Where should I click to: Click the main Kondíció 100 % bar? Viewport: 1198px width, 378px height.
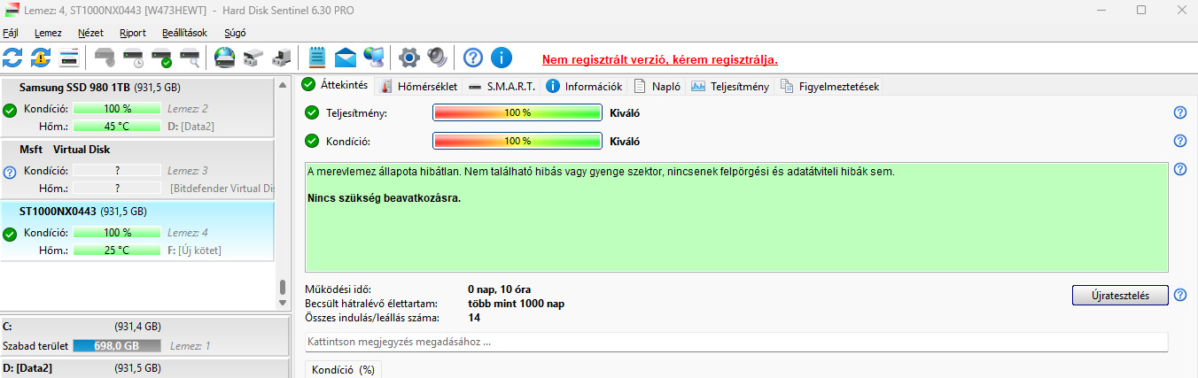point(517,141)
